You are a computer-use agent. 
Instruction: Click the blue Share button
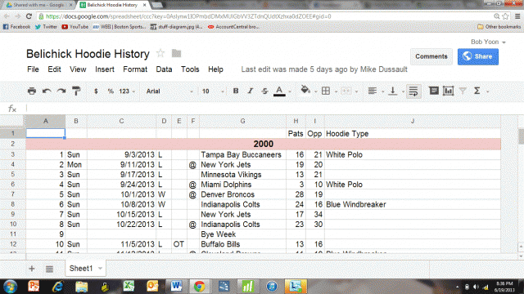click(478, 56)
